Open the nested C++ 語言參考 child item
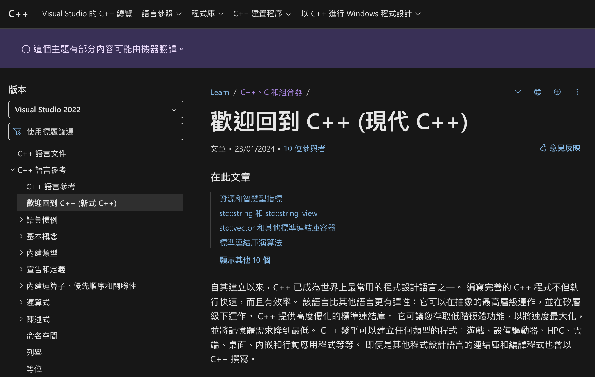Image resolution: width=595 pixels, height=377 pixels. point(51,187)
